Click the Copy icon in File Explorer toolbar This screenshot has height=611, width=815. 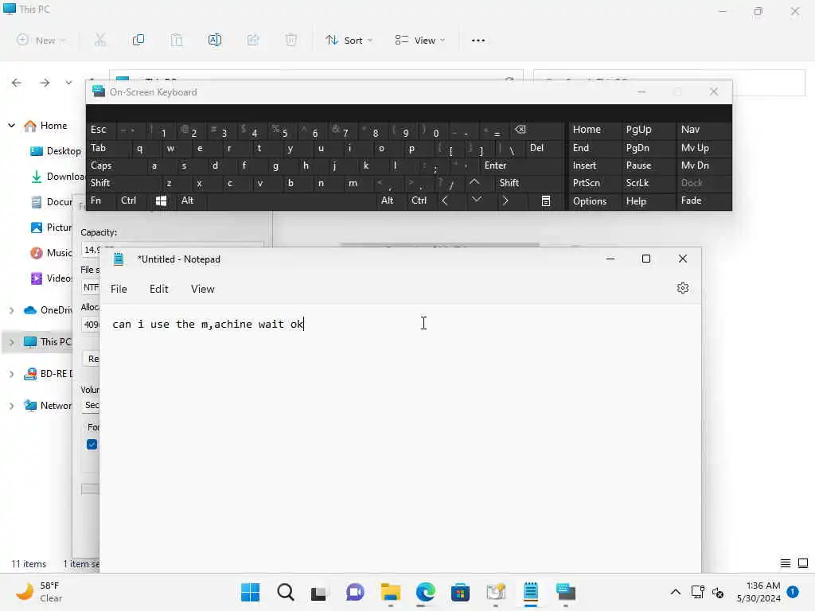pos(138,40)
